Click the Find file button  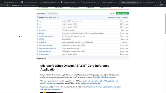click(112, 13)
